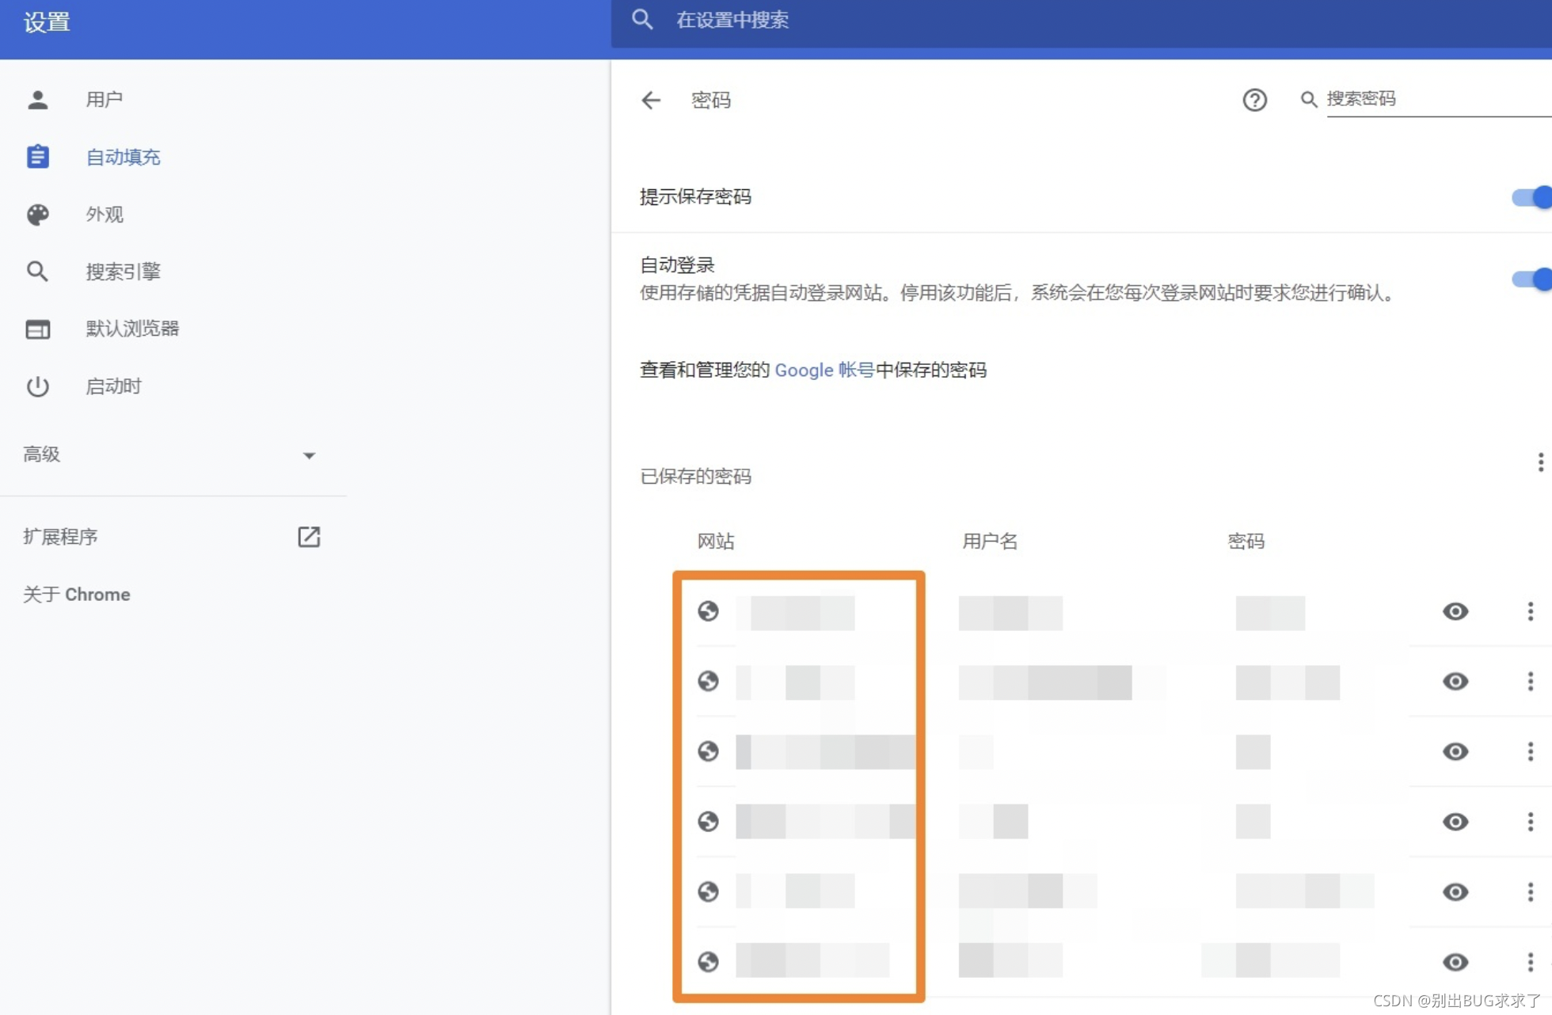Open the help question-mark icon
The width and height of the screenshot is (1552, 1015).
[1254, 100]
